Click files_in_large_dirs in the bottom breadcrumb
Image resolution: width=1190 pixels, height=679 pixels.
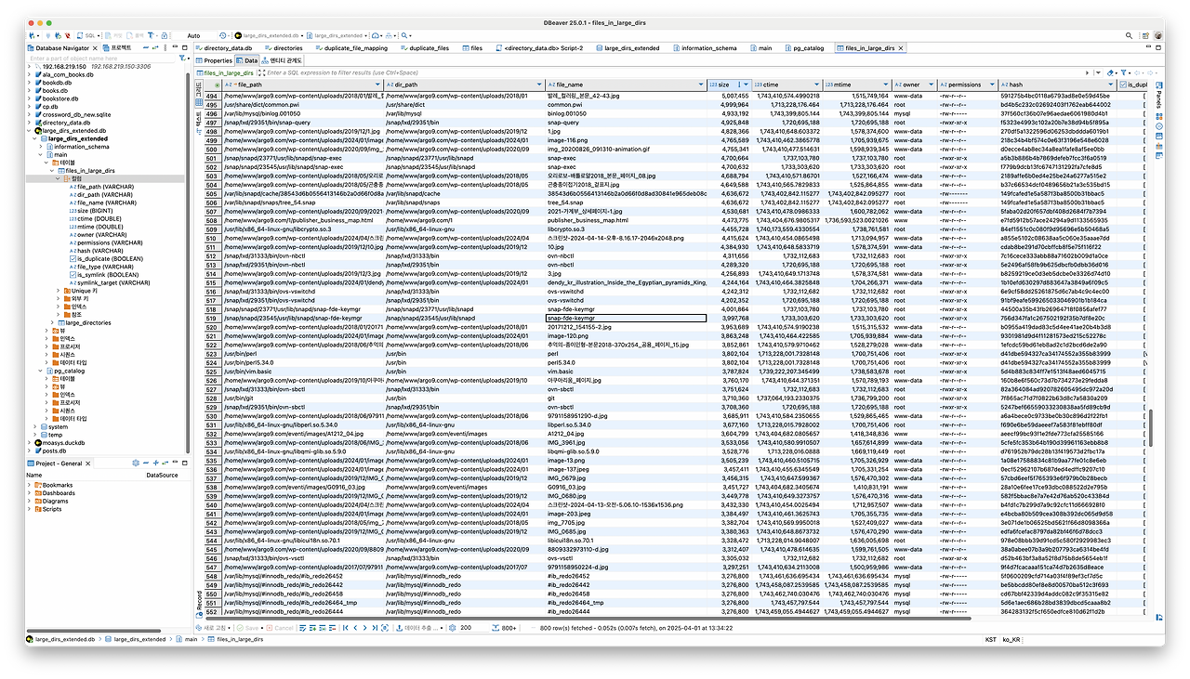pos(236,639)
